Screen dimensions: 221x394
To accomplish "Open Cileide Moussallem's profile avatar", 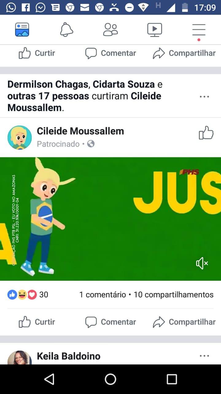I will (20, 137).
